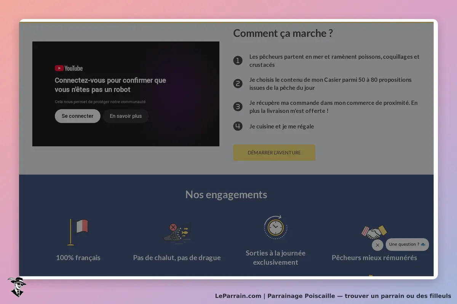Click the Comment ça marche ? heading
This screenshot has width=457, height=304.
(x=283, y=33)
